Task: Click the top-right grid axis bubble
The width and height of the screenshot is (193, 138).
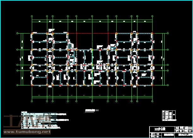Action: (153, 16)
